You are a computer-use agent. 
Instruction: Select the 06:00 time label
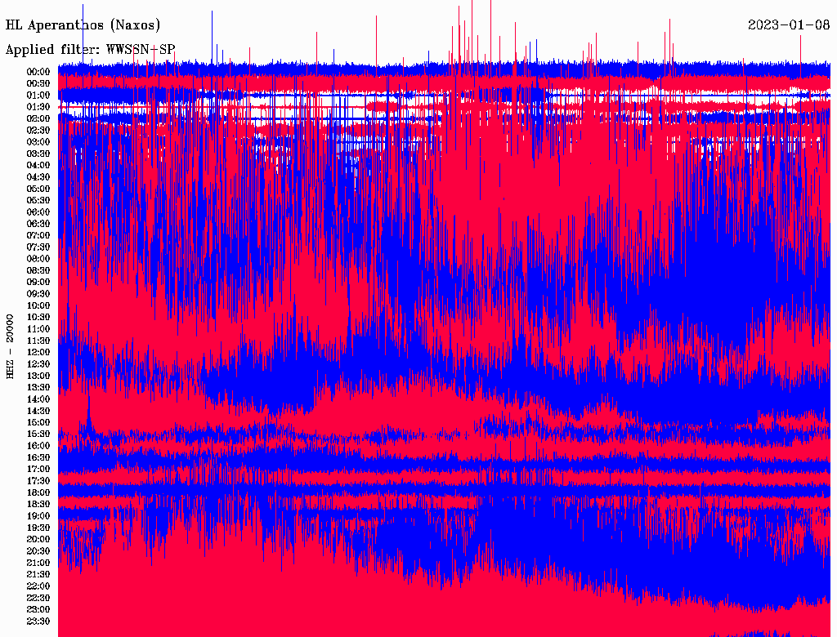coord(38,212)
